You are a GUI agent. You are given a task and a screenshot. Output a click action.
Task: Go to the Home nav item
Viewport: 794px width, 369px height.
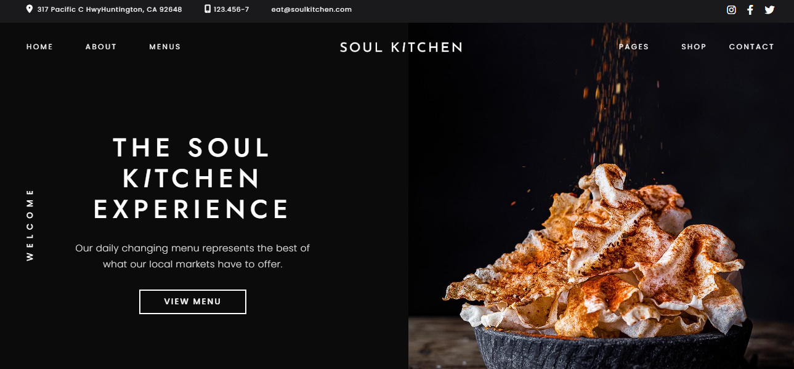(39, 47)
